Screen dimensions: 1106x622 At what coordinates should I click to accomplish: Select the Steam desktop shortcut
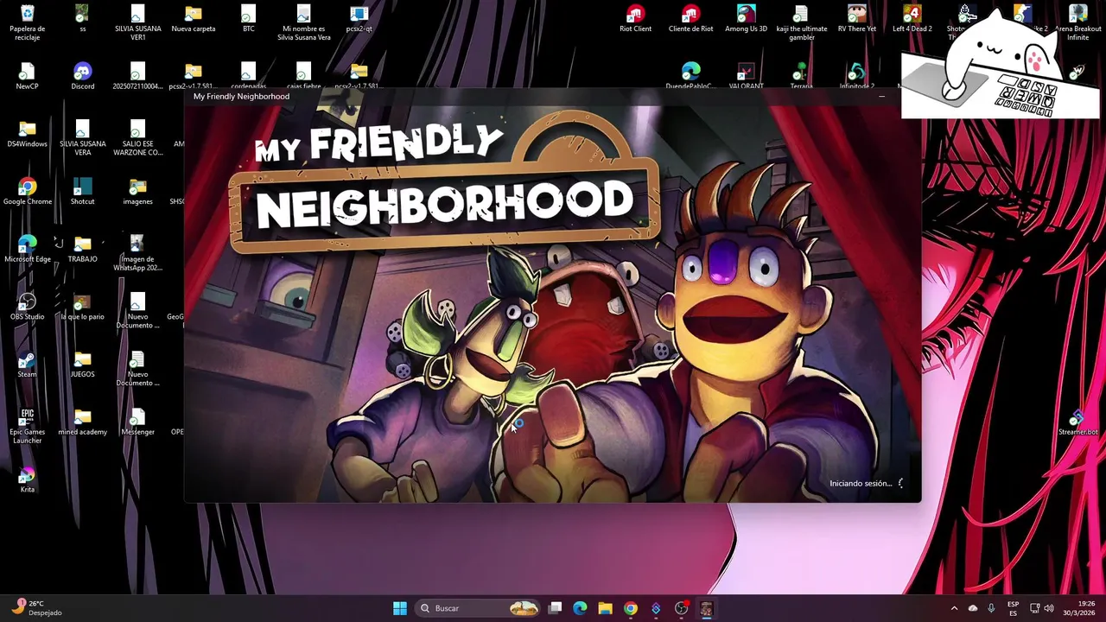pyautogui.click(x=27, y=365)
